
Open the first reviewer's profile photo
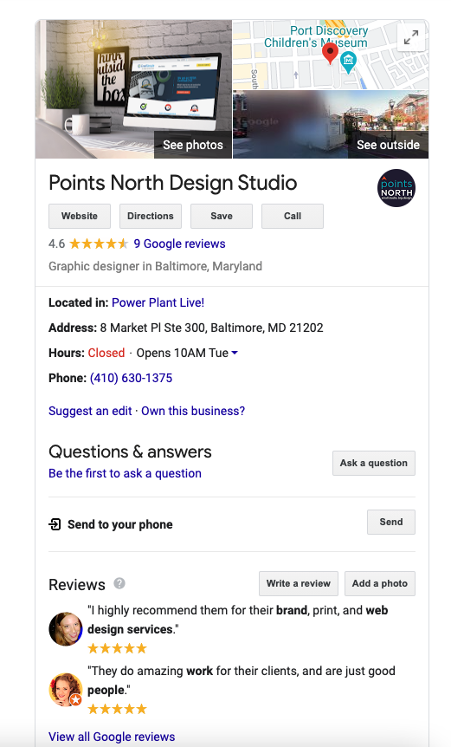coord(66,629)
